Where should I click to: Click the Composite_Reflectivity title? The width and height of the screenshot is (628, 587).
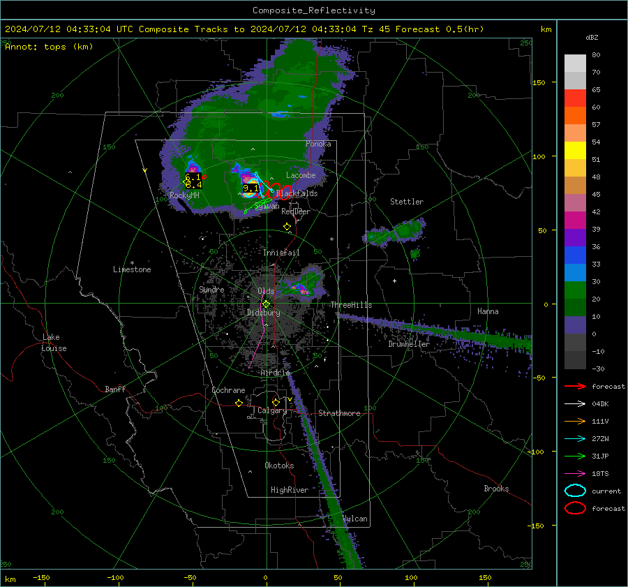314,10
